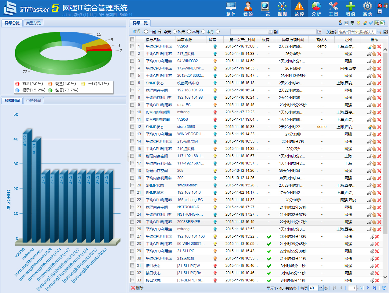389x293 pixels.
Task: Click the monitor window icon in 异常一览 toolbar
Action: click(346, 23)
